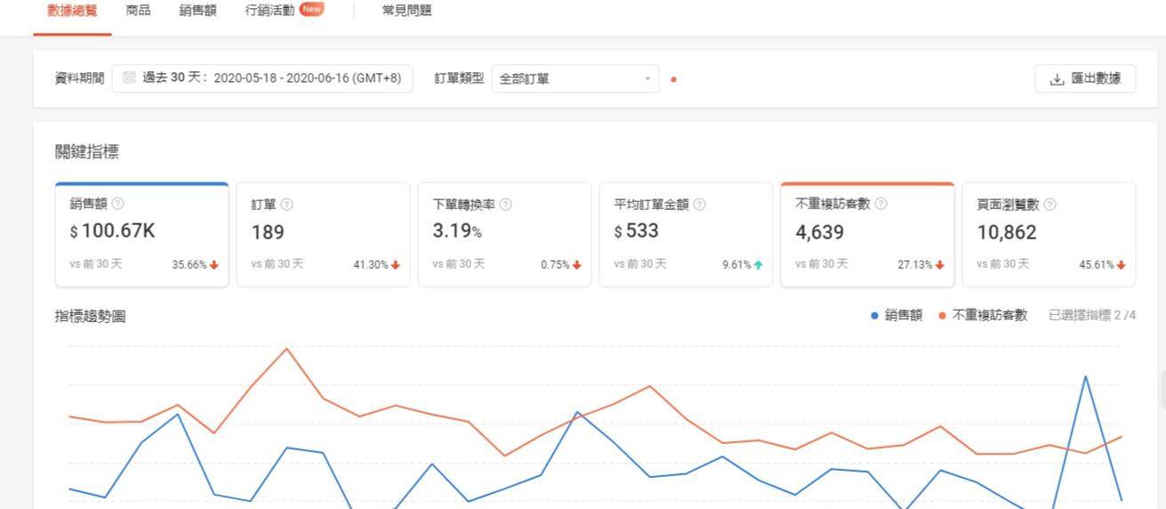The height and width of the screenshot is (509, 1166).
Task: Click red down arrow beside 27.13%
Action: click(x=940, y=265)
